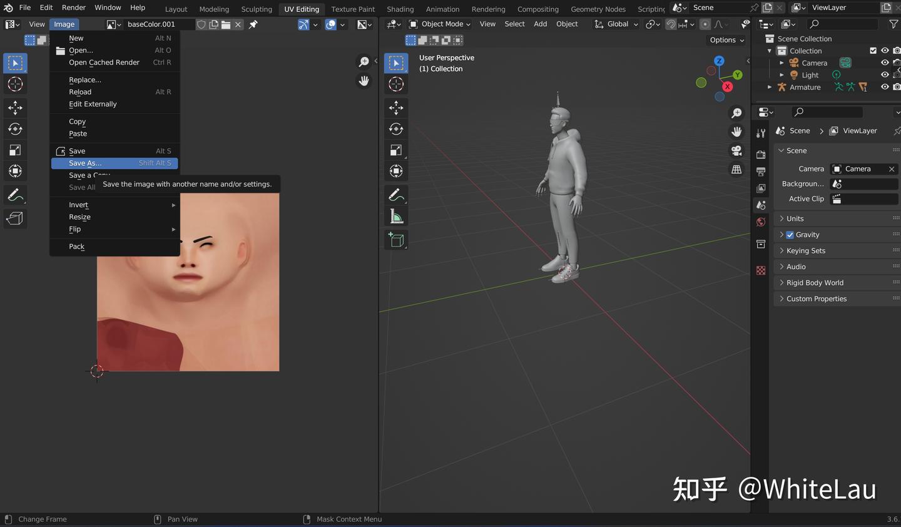Disable the Gravity checkbox in Scene properties
The image size is (901, 527).
(x=790, y=234)
